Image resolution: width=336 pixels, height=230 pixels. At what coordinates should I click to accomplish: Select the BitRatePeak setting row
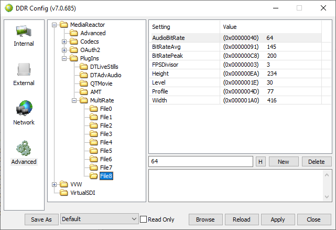[x=236, y=56]
